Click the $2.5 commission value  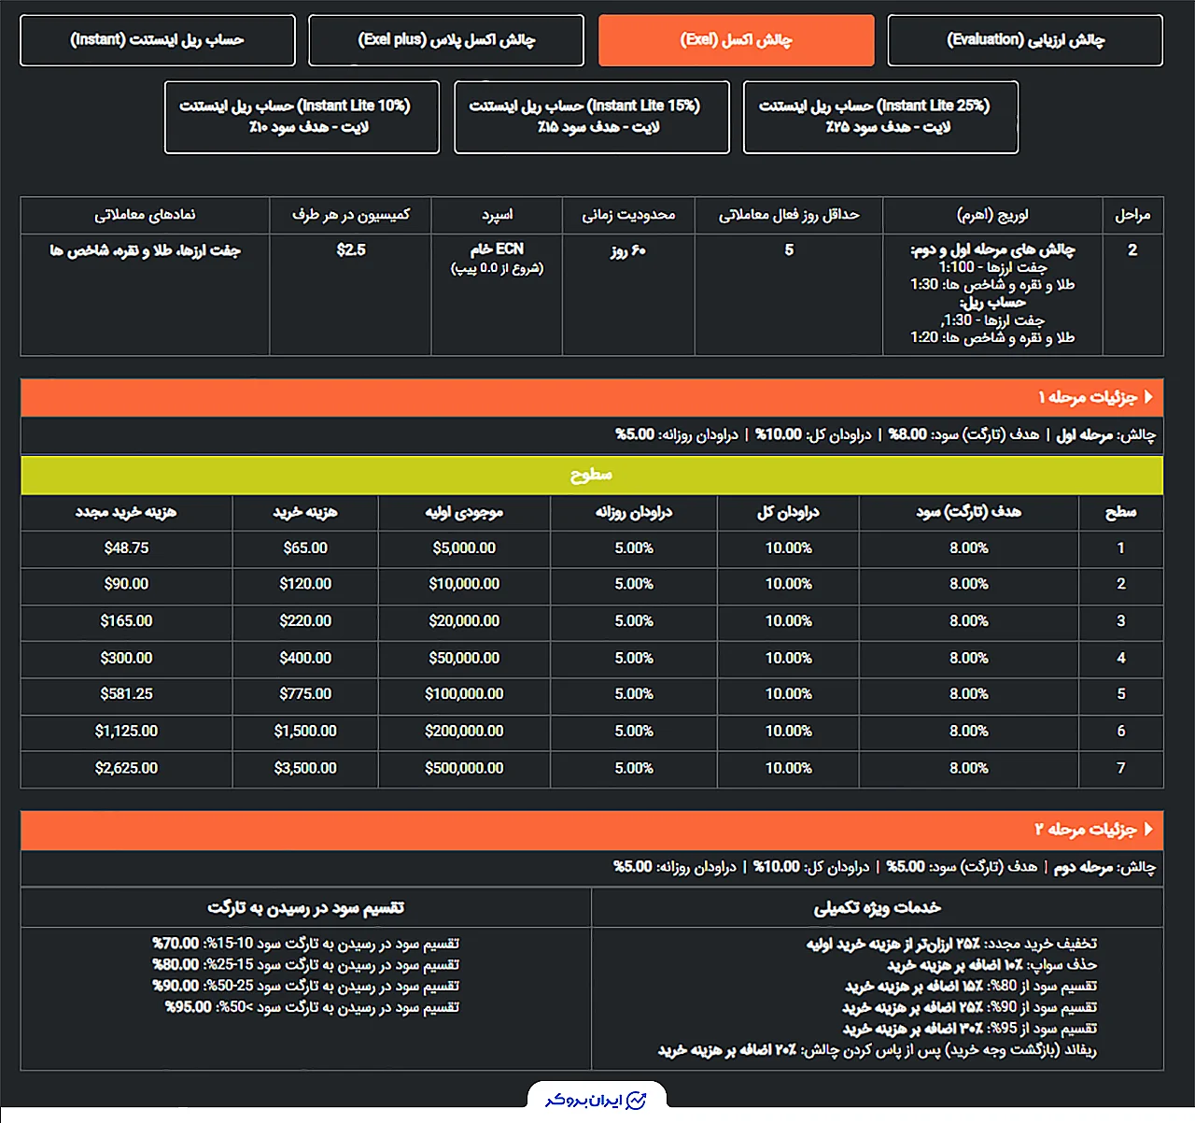coord(351,250)
